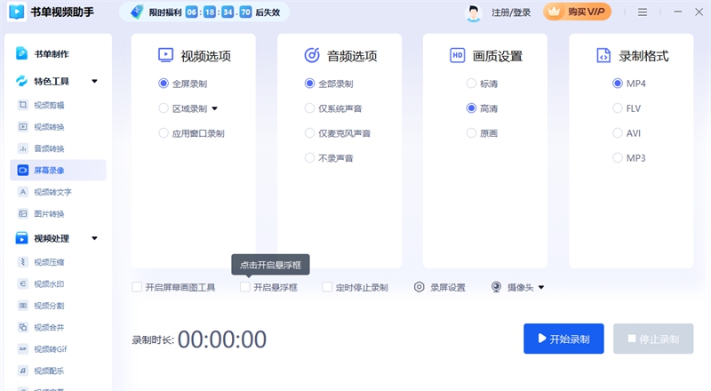
Task: Select the 仅系统声音 radio option
Action: click(x=310, y=108)
